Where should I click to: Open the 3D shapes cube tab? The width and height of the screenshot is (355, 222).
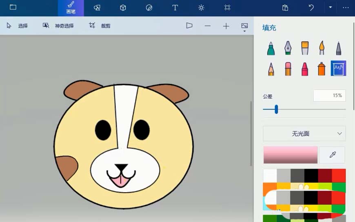click(x=123, y=8)
